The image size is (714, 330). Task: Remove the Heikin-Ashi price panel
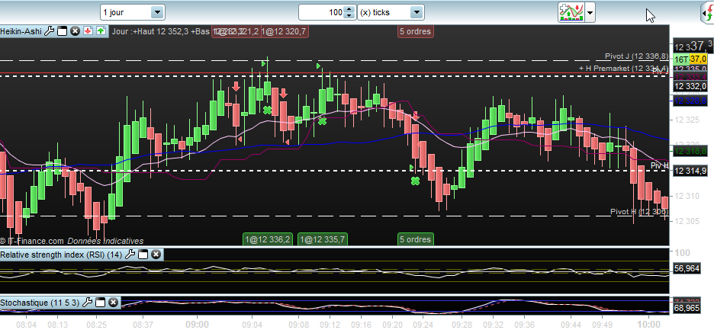76,31
